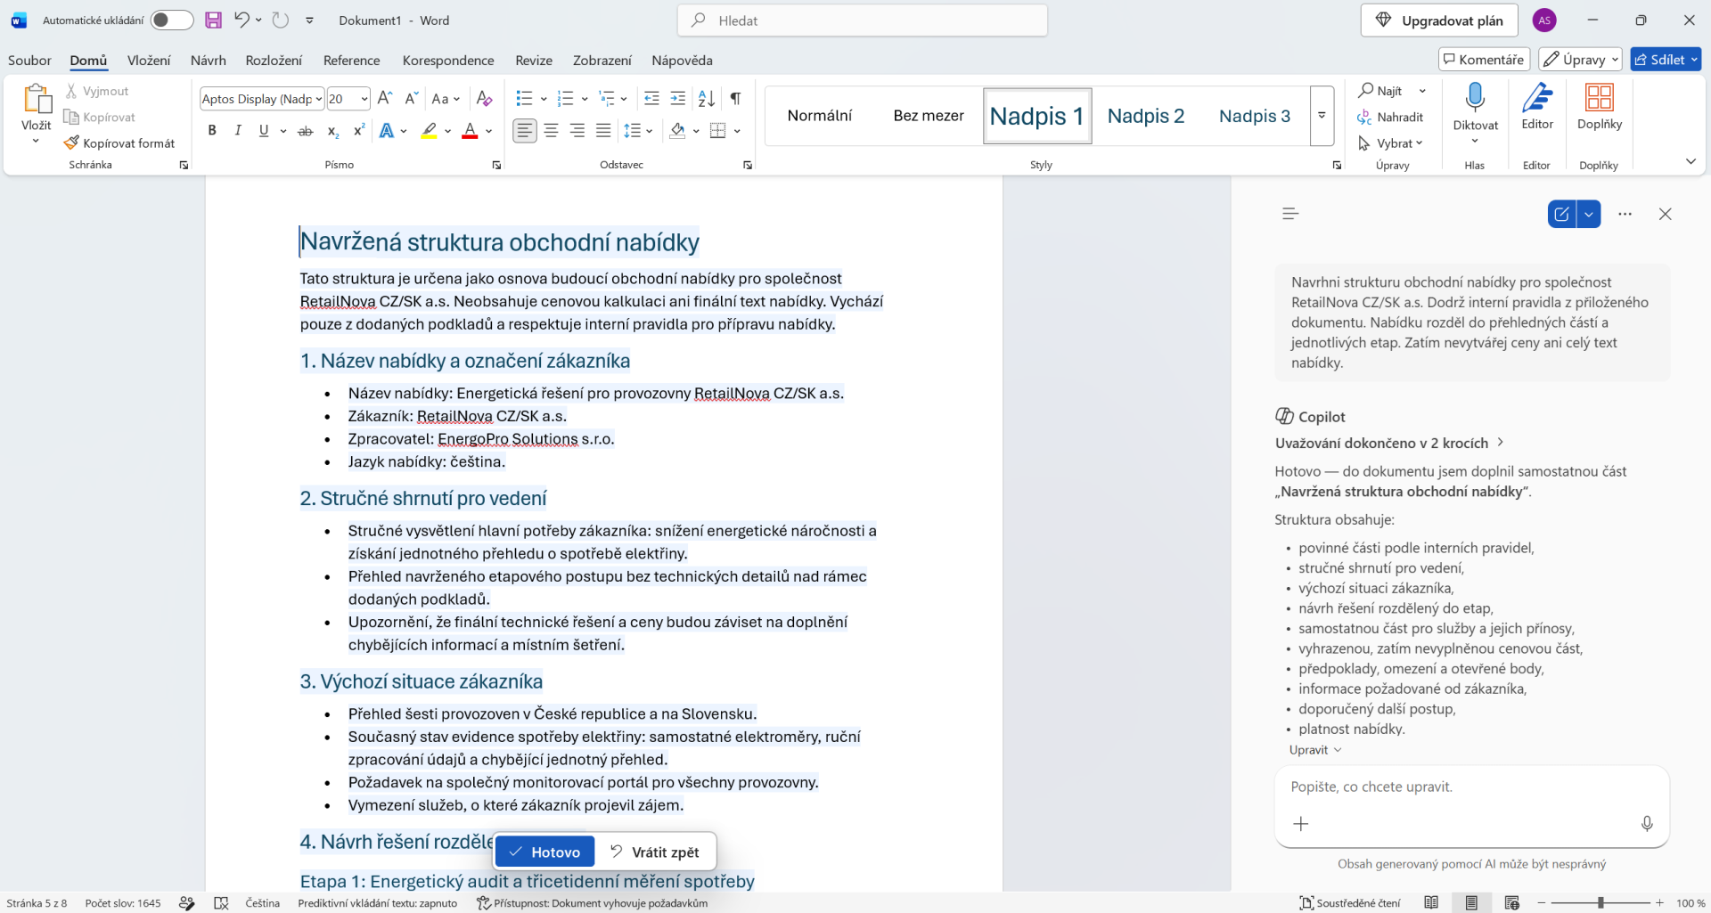This screenshot has width=1711, height=913.
Task: Click the Redo icon
Action: click(280, 20)
